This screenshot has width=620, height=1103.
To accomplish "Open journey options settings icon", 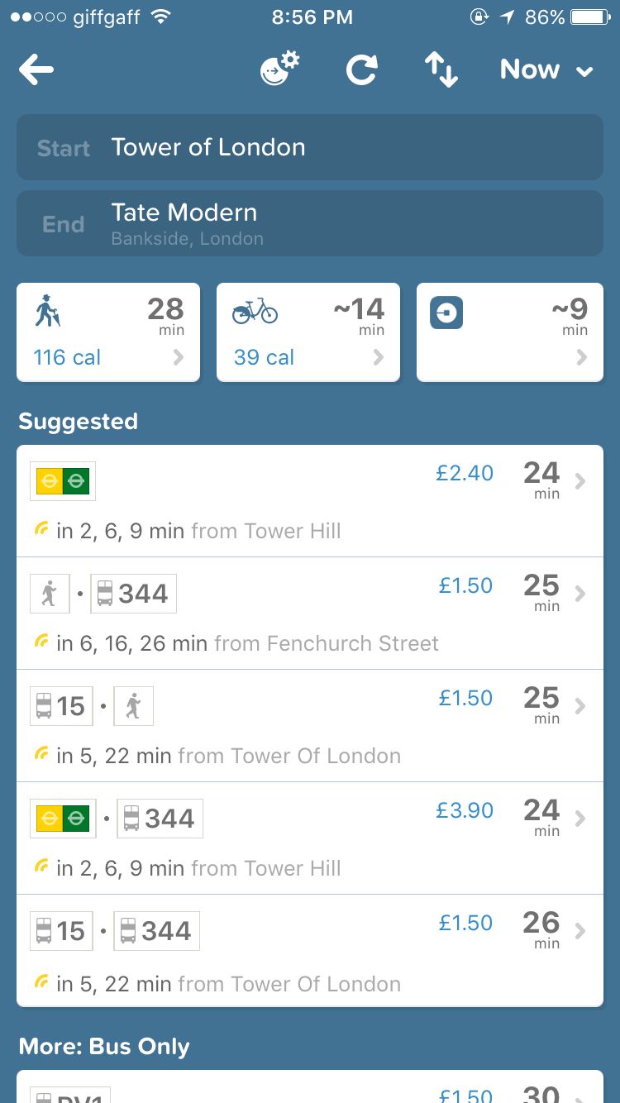I will 279,69.
